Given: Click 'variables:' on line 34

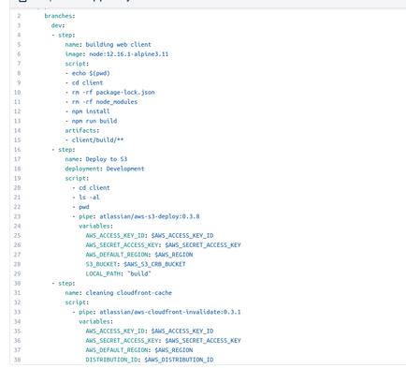Looking at the screenshot, I should [x=95, y=321].
